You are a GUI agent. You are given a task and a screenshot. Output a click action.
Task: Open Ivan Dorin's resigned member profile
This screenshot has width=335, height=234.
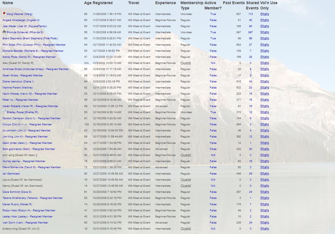[x=25, y=223]
